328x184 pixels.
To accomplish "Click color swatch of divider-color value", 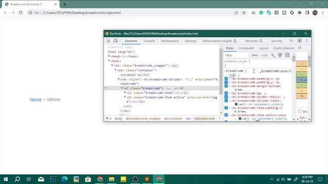I will [236, 104].
